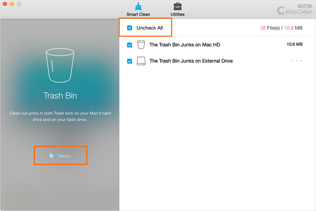316x211 pixels.
Task: Click the hand pointer icon beside Return
Action: coord(51,155)
